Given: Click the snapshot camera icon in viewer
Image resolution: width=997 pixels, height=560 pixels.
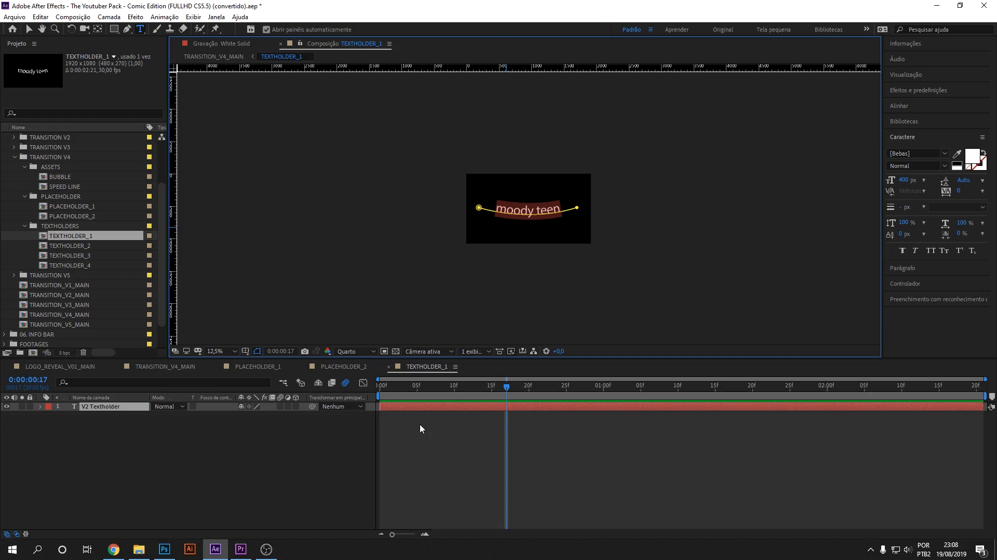Looking at the screenshot, I should coord(305,351).
